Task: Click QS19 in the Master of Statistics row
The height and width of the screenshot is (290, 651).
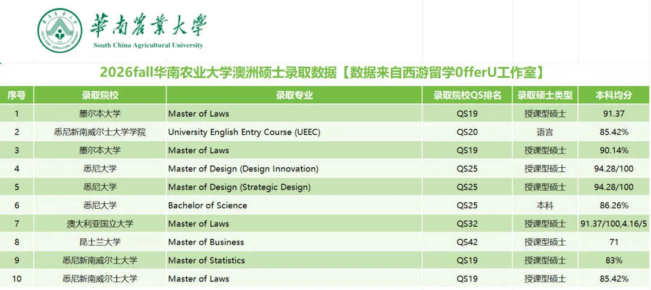Action: (468, 261)
